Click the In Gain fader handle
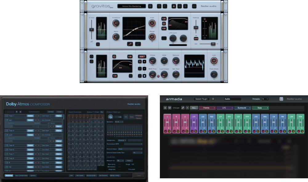This screenshot has height=182, width=308. click(x=91, y=30)
